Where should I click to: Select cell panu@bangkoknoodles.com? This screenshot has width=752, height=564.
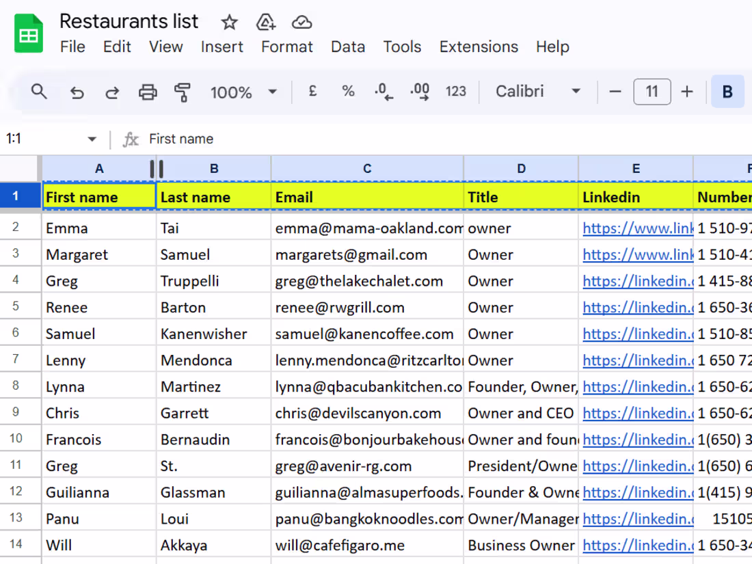pyautogui.click(x=367, y=519)
